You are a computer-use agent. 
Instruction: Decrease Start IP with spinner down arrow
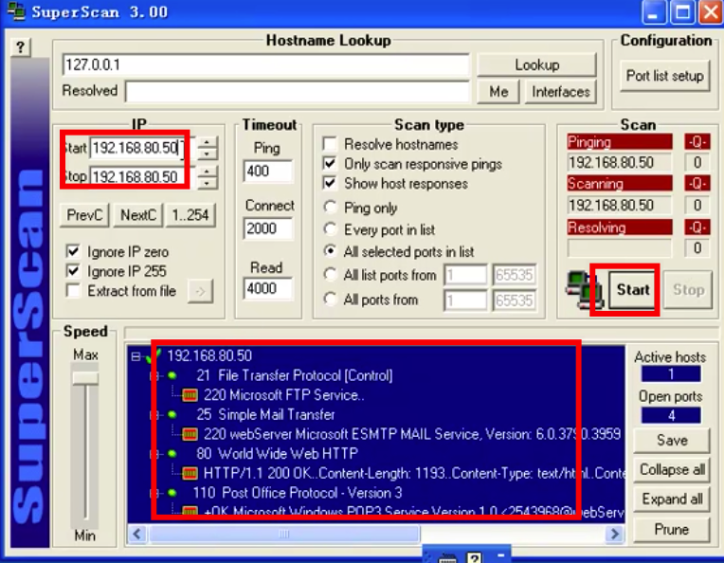tap(207, 154)
